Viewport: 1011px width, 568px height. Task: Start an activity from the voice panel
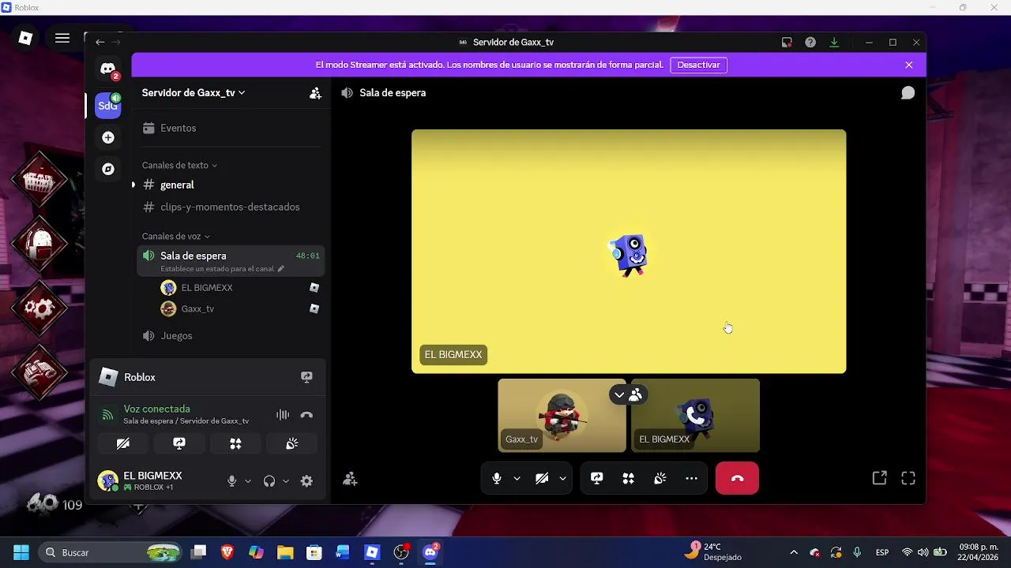235,443
